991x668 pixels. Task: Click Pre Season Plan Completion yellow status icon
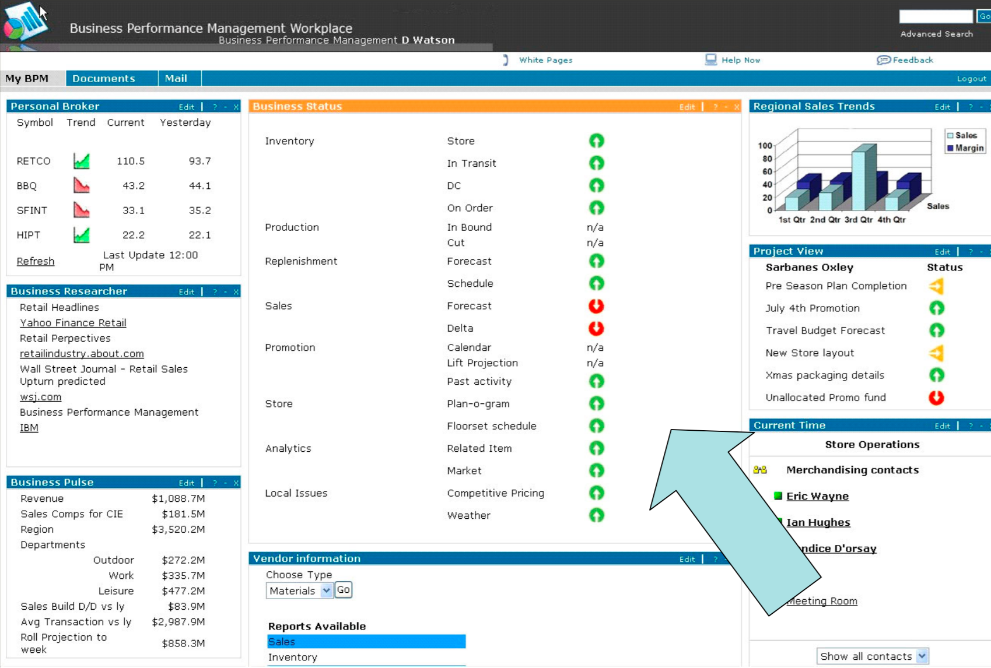pyautogui.click(x=936, y=286)
